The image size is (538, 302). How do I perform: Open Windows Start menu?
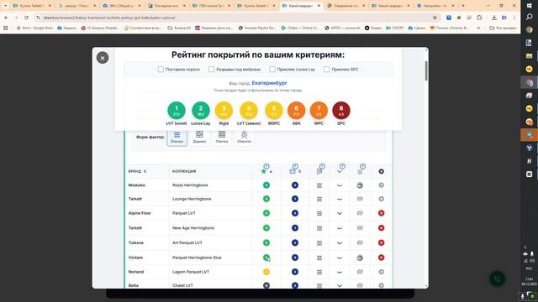529,6
